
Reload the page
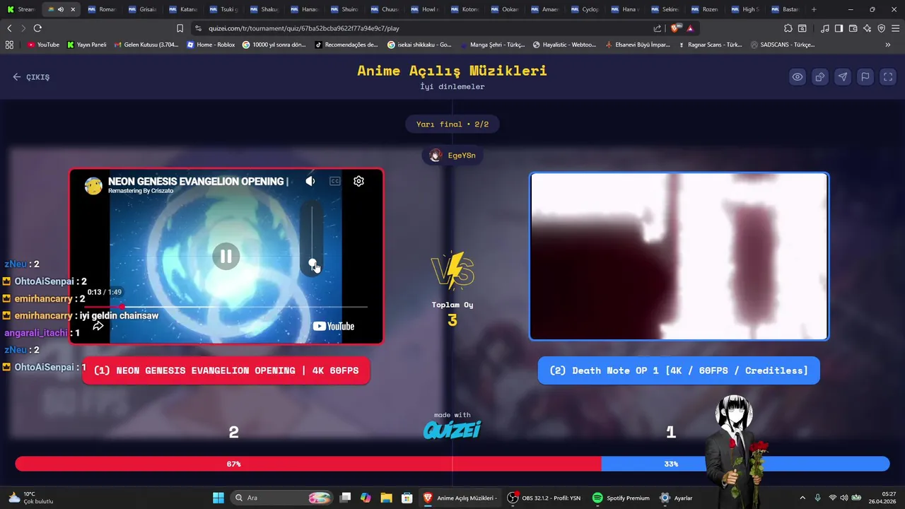[37, 28]
